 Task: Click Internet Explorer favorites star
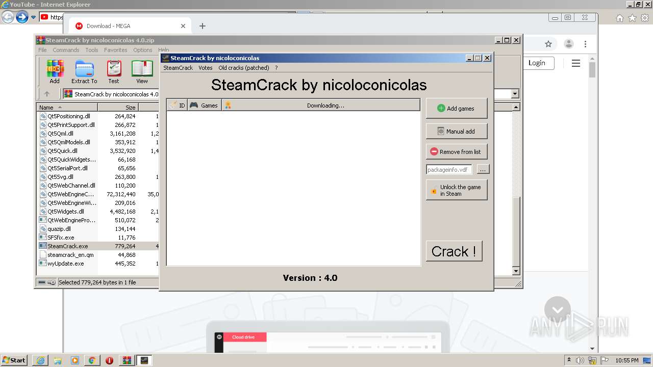pyautogui.click(x=632, y=18)
